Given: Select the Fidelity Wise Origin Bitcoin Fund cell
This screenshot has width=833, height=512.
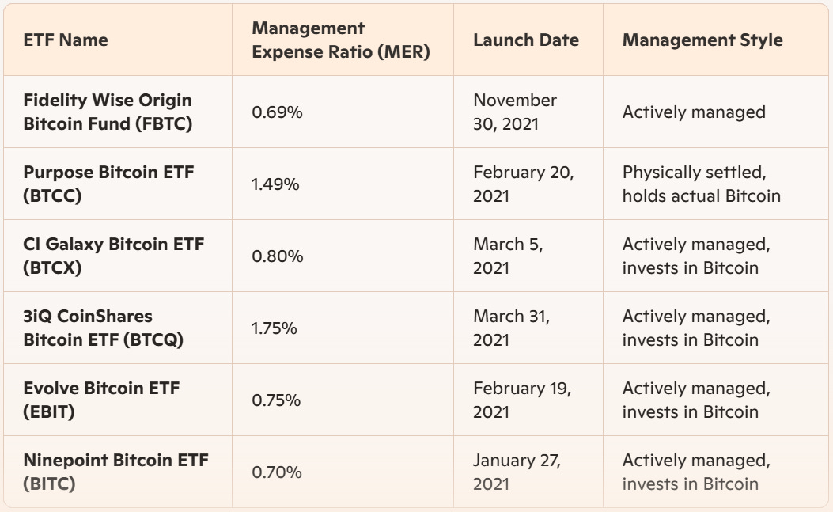Looking at the screenshot, I should (x=108, y=112).
